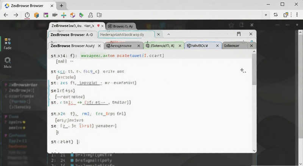Close the Letoover tab
The height and width of the screenshot is (166, 303).
click(x=251, y=46)
